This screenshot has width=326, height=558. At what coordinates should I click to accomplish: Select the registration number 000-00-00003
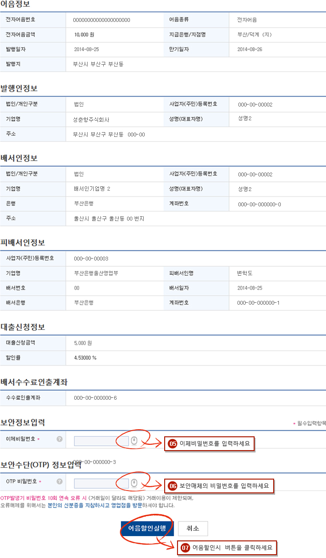pos(91,259)
